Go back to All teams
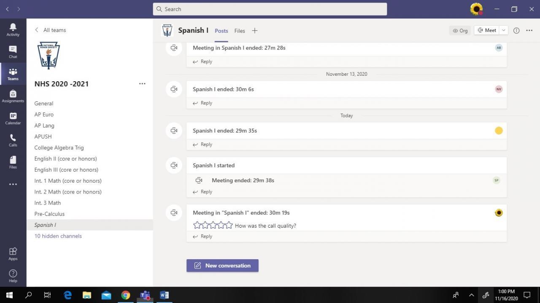 (50, 30)
